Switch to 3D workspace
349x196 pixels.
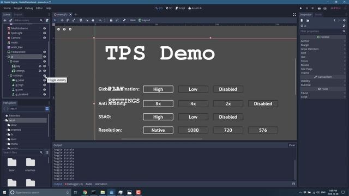(x=169, y=8)
